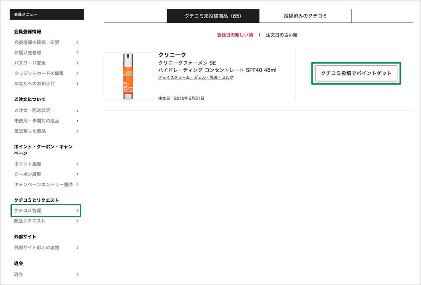This screenshot has width=421, height=285.
Task: Click 会員登録情報 section heading
Action: pyautogui.click(x=28, y=32)
